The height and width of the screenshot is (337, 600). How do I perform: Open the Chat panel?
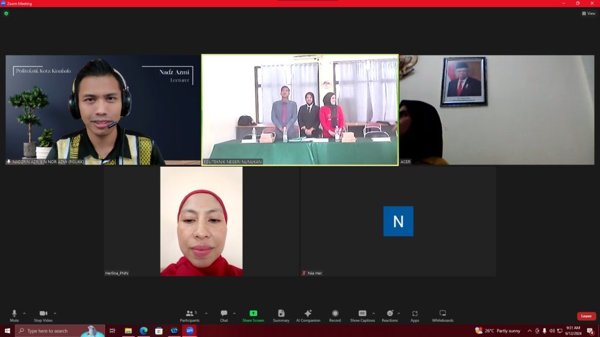click(x=224, y=314)
